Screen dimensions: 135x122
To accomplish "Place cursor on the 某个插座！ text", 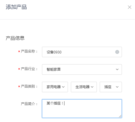I will tap(55, 103).
